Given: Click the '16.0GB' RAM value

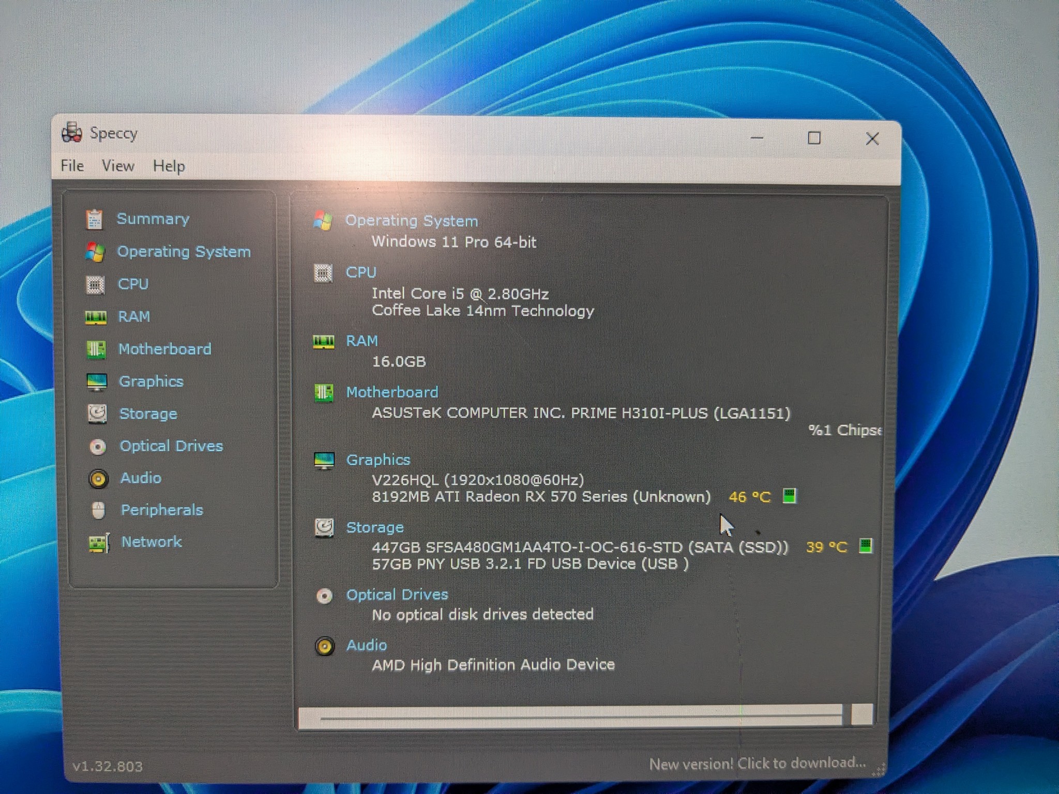Looking at the screenshot, I should pyautogui.click(x=399, y=361).
